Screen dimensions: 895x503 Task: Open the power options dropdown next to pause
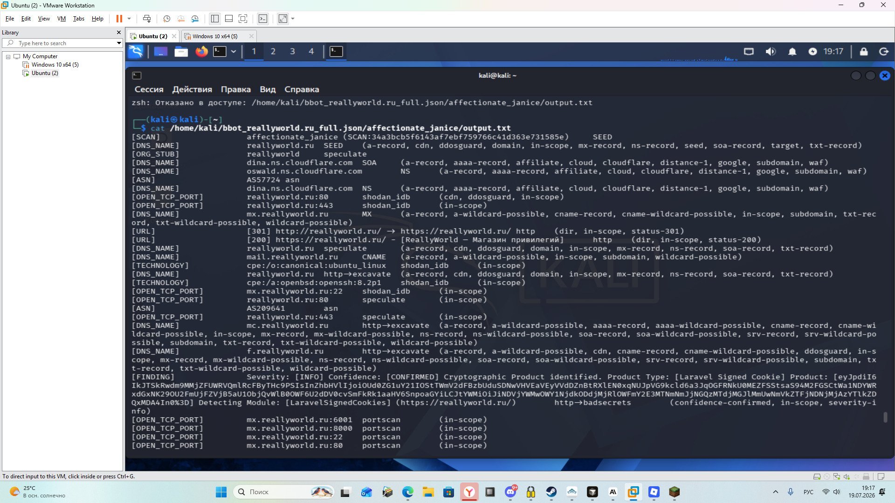click(x=129, y=19)
